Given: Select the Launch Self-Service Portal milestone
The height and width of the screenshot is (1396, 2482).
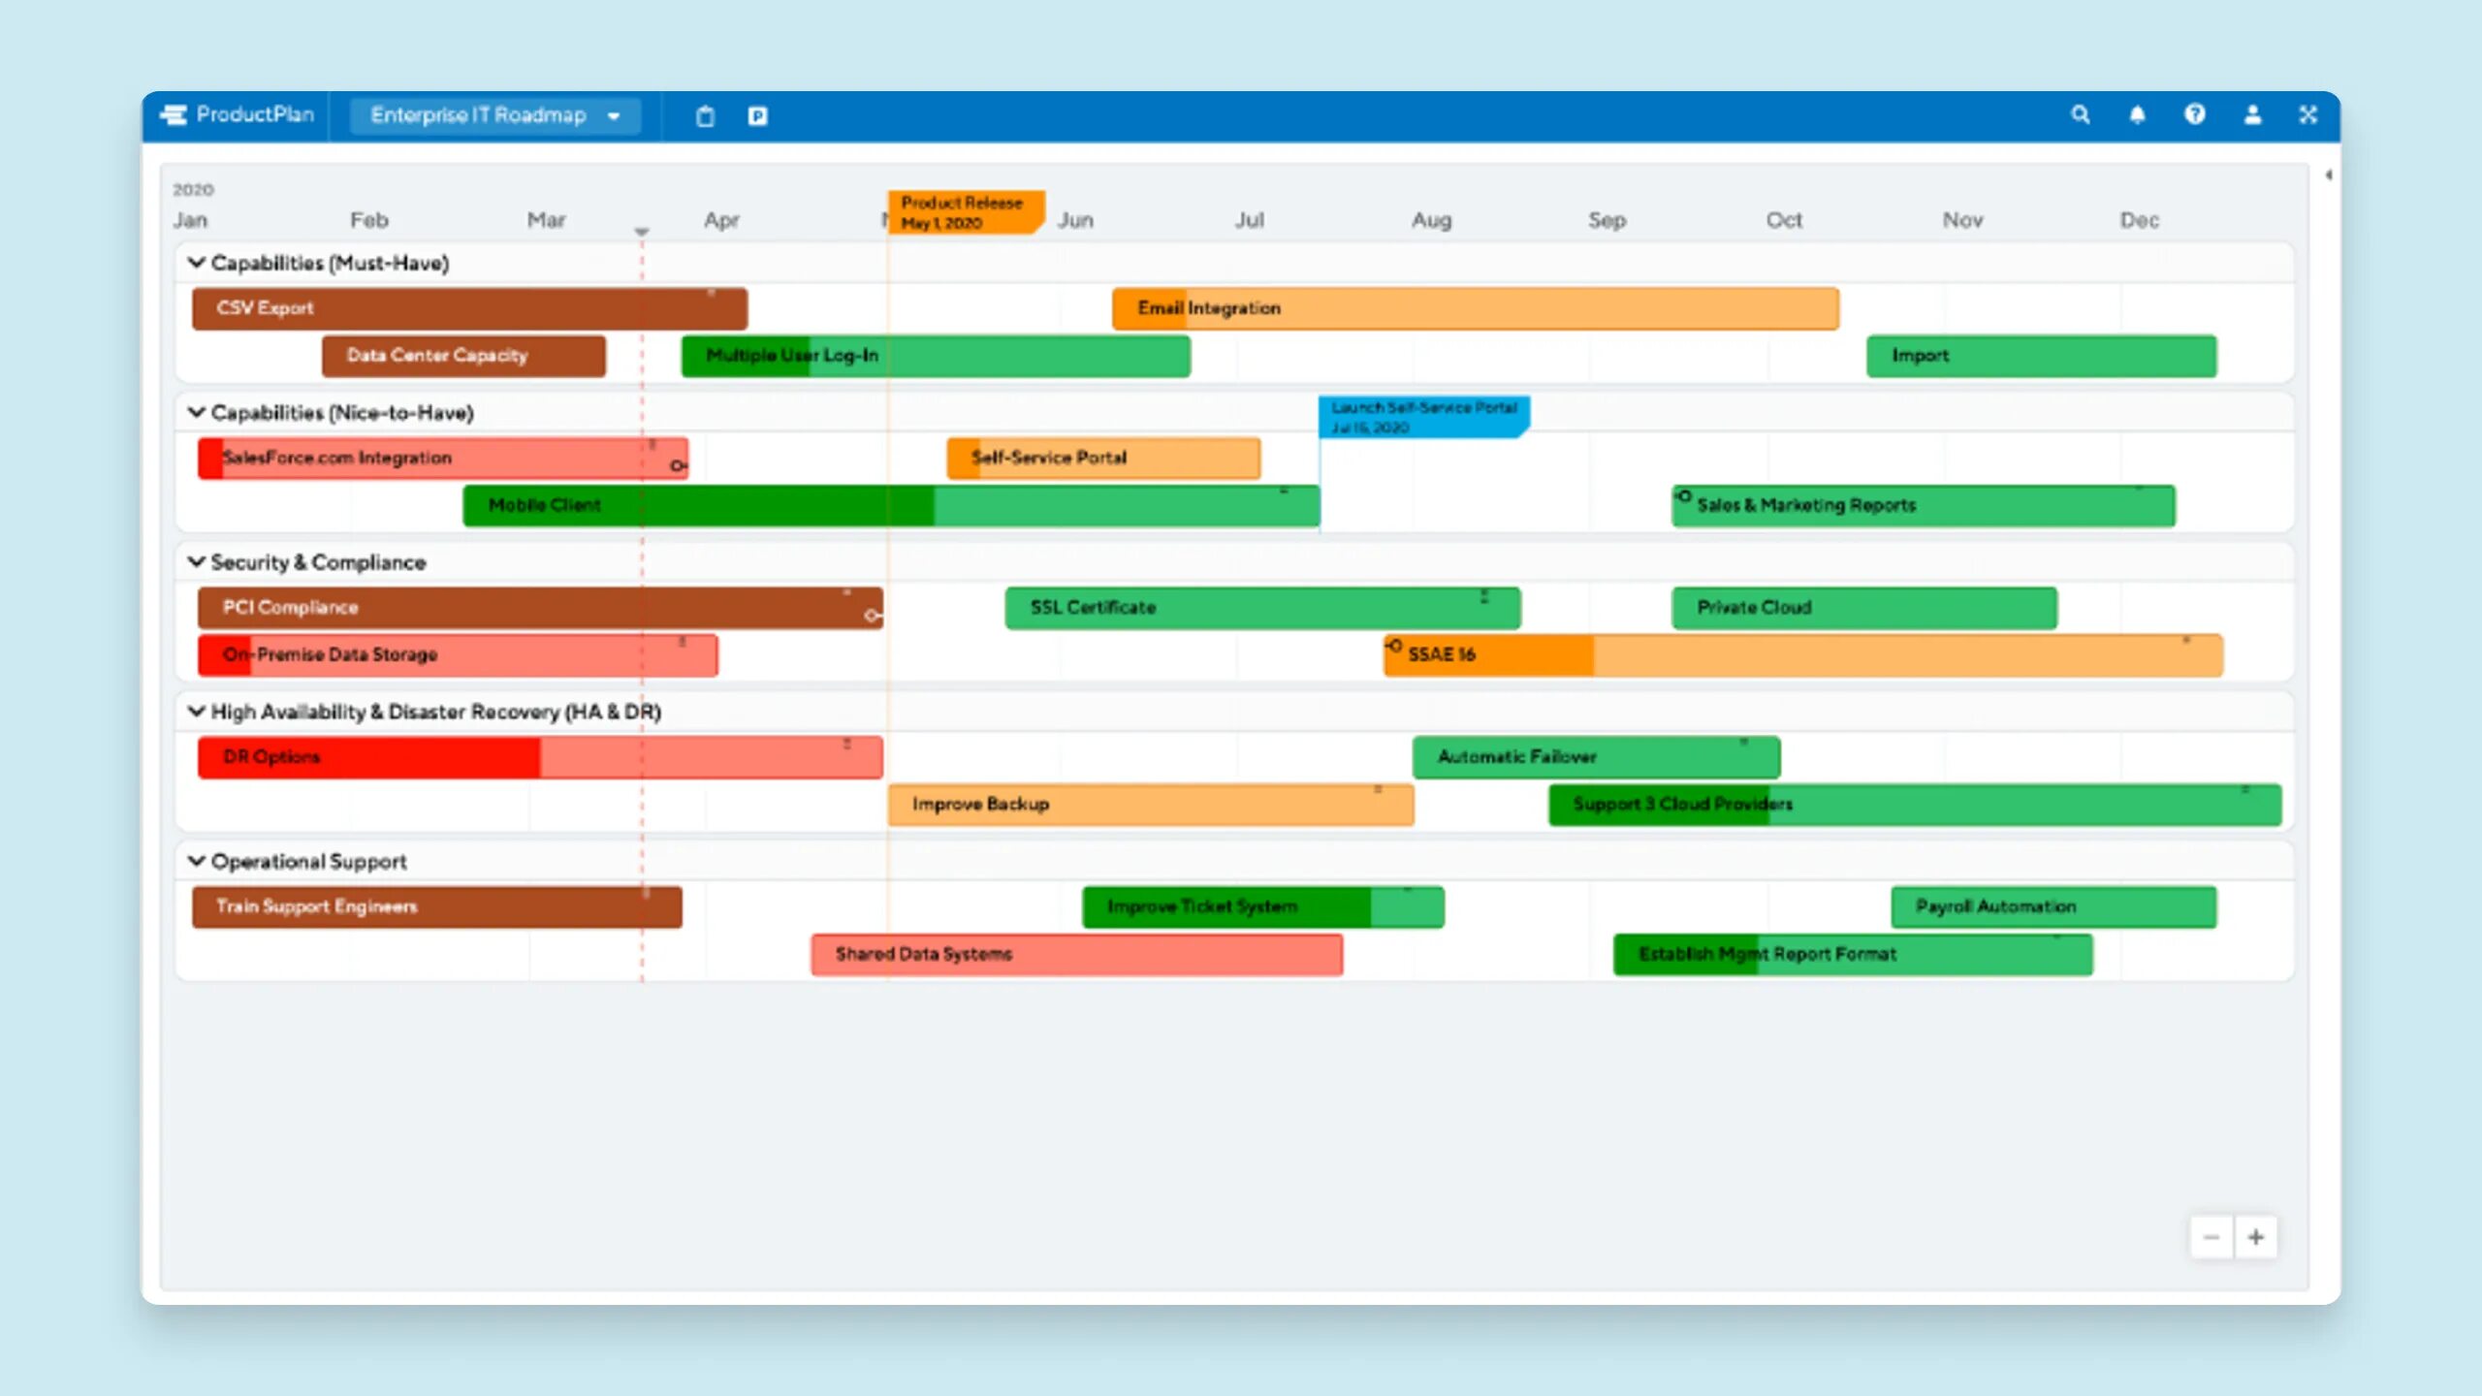Looking at the screenshot, I should (x=1422, y=417).
